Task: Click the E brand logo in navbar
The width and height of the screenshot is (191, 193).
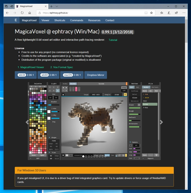Action: [16, 20]
